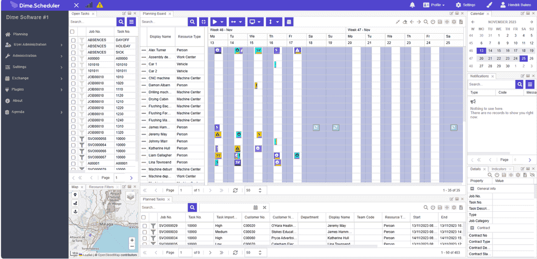Image resolution: width=537 pixels, height=259 pixels.
Task: Go to next page of Planned Tasks
Action: [210, 253]
